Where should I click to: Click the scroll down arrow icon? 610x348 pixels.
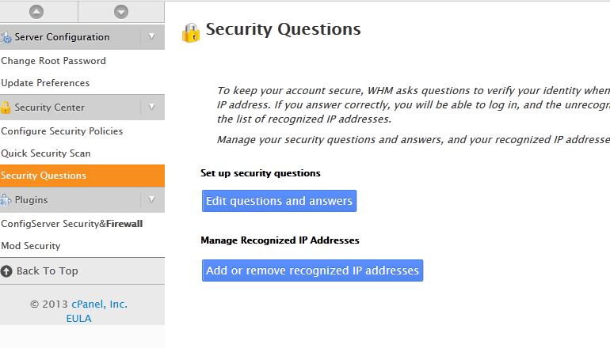pyautogui.click(x=121, y=12)
